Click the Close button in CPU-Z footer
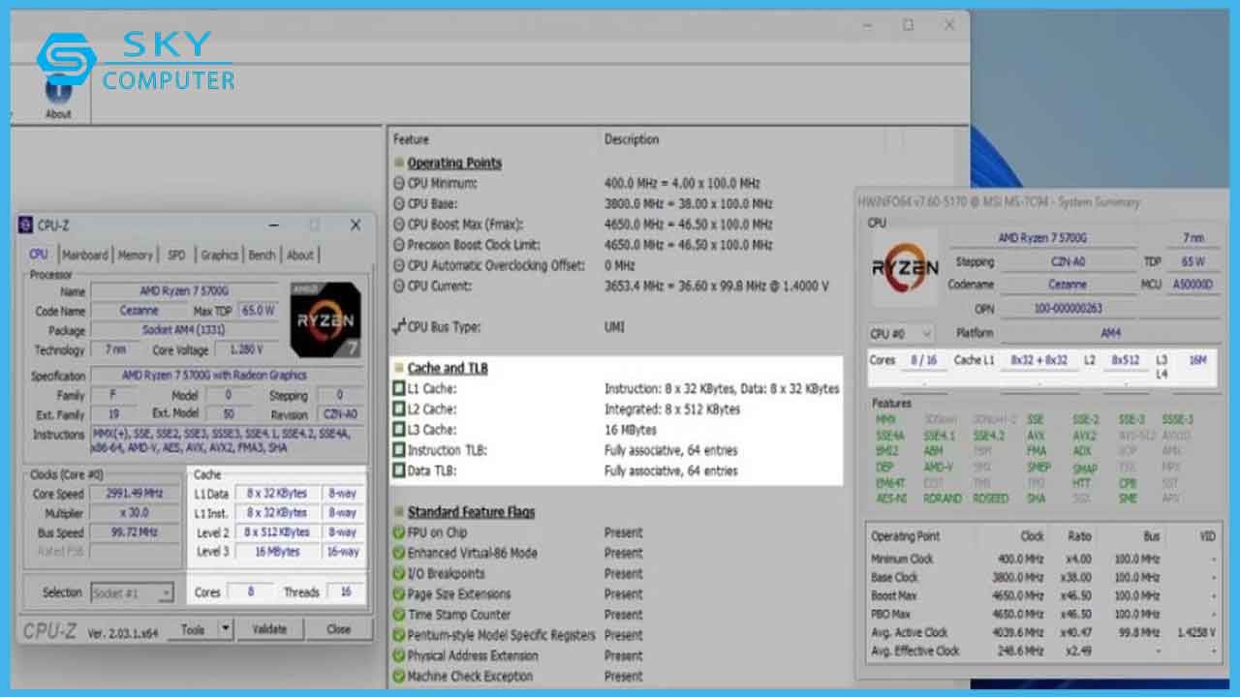Image resolution: width=1240 pixels, height=697 pixels. pos(338,629)
